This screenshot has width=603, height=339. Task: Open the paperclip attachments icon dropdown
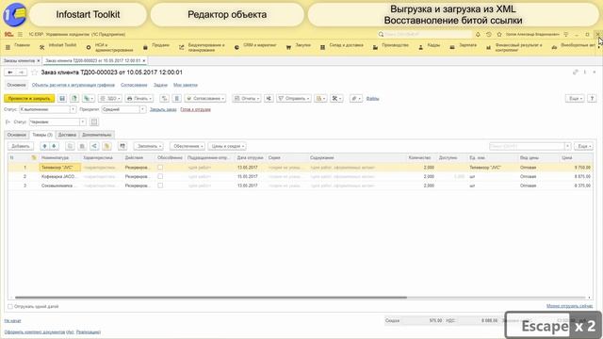click(356, 98)
